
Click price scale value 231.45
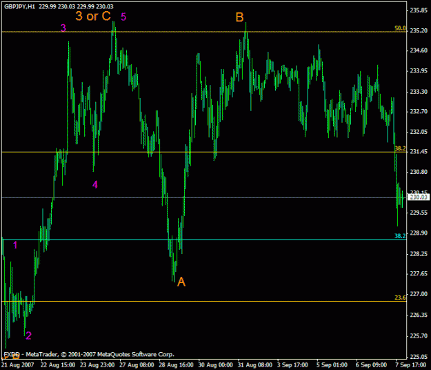point(419,152)
